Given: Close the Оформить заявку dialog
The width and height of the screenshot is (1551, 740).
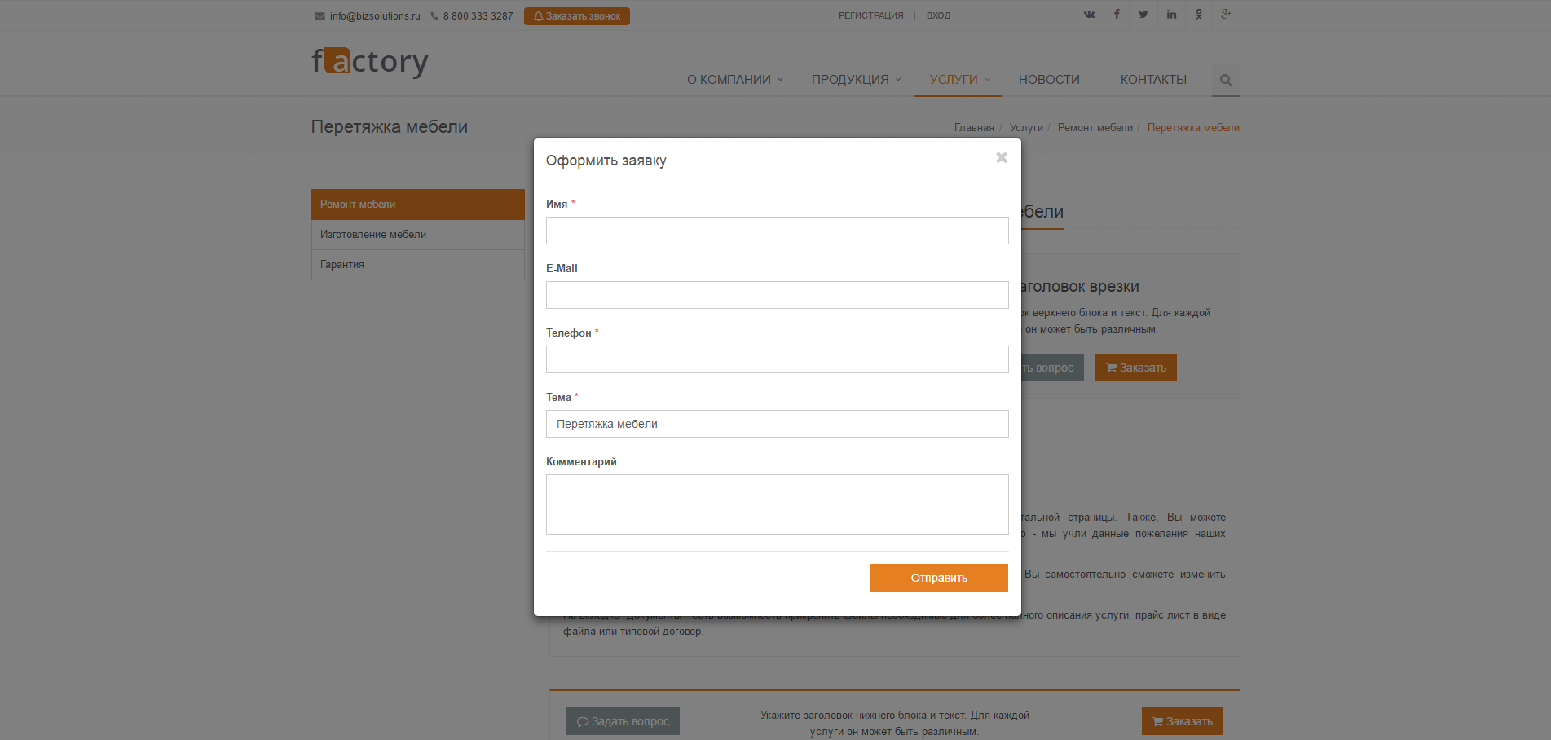Looking at the screenshot, I should point(1002,157).
